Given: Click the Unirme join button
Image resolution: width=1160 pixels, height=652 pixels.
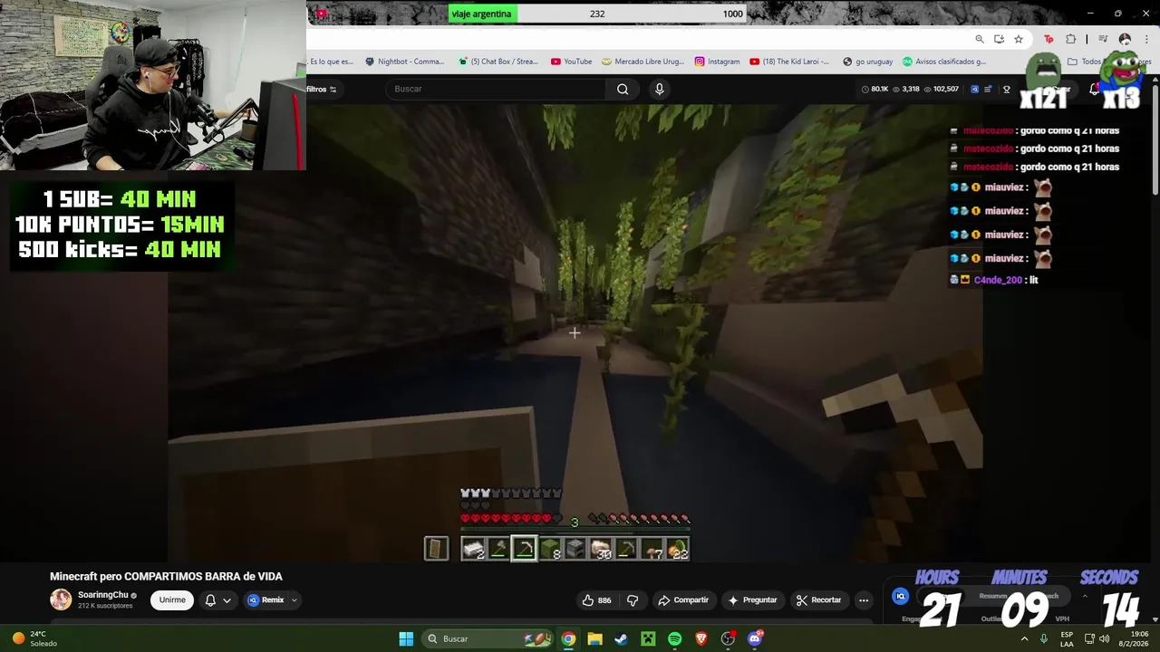Looking at the screenshot, I should (x=172, y=599).
